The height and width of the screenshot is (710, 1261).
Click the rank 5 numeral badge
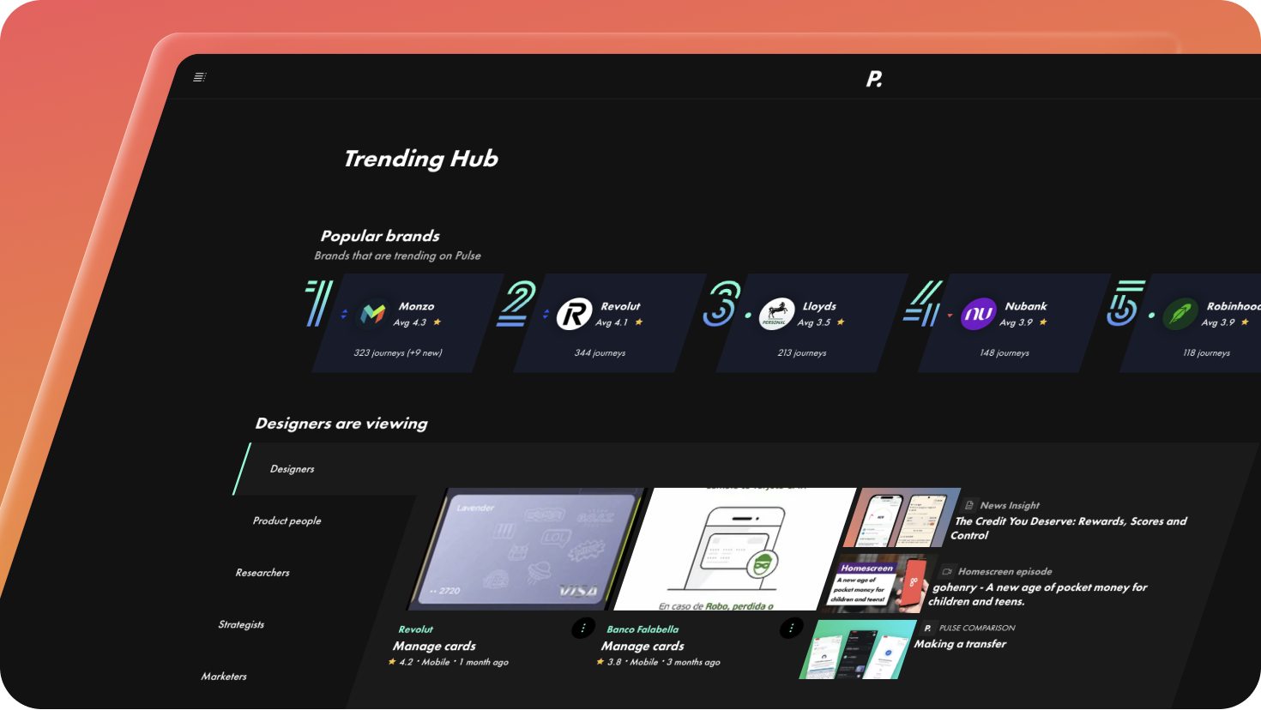[x=1125, y=303]
